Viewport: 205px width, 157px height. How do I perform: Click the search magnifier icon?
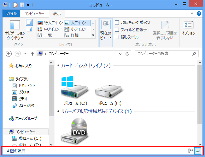click(194, 54)
